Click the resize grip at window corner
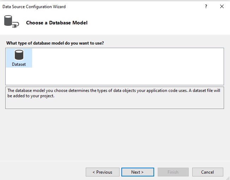 pyautogui.click(x=228, y=178)
